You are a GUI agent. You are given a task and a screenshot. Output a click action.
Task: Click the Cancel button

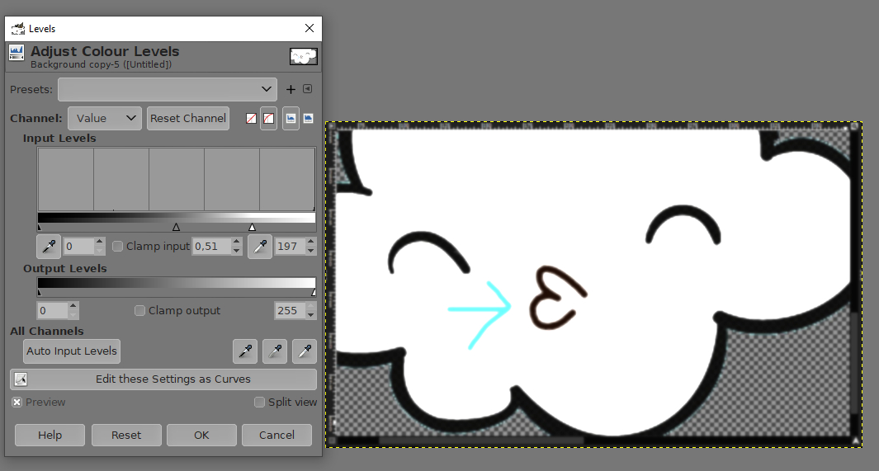tap(276, 436)
